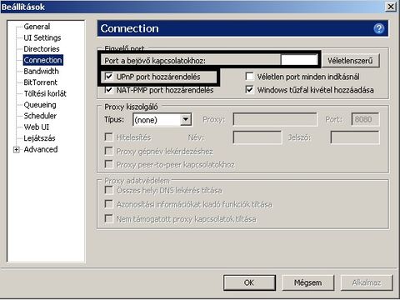This screenshot has width=400, height=300.
Task: Cancel with the Mégsem button
Action: [307, 282]
